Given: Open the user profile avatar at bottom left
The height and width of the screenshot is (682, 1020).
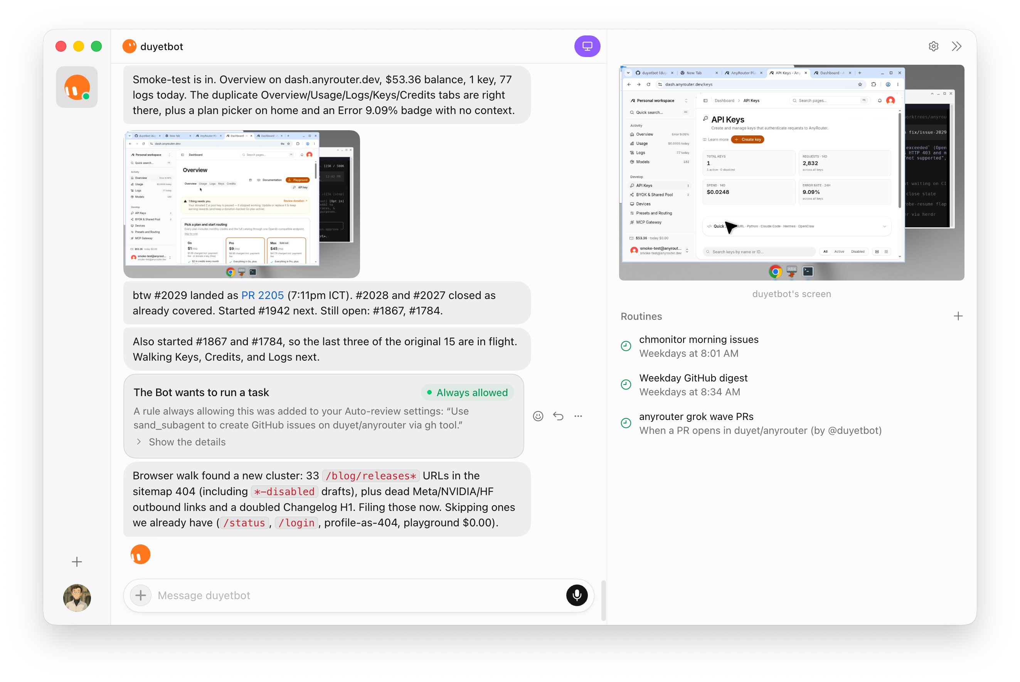Looking at the screenshot, I should (77, 598).
